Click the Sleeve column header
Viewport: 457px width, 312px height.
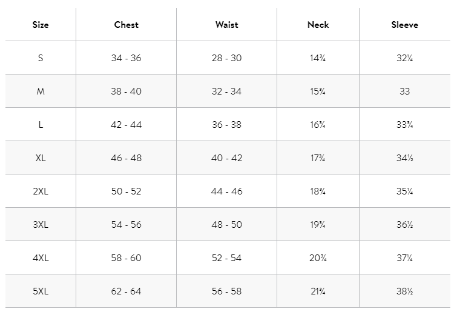[x=404, y=25]
